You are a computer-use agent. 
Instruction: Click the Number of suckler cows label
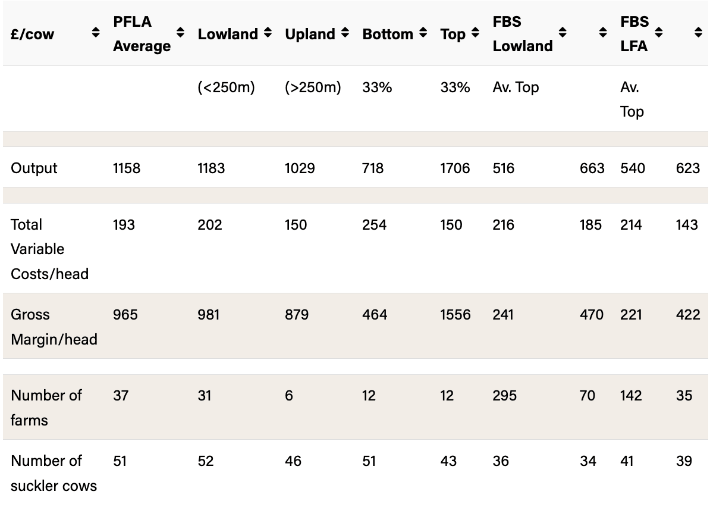53,473
